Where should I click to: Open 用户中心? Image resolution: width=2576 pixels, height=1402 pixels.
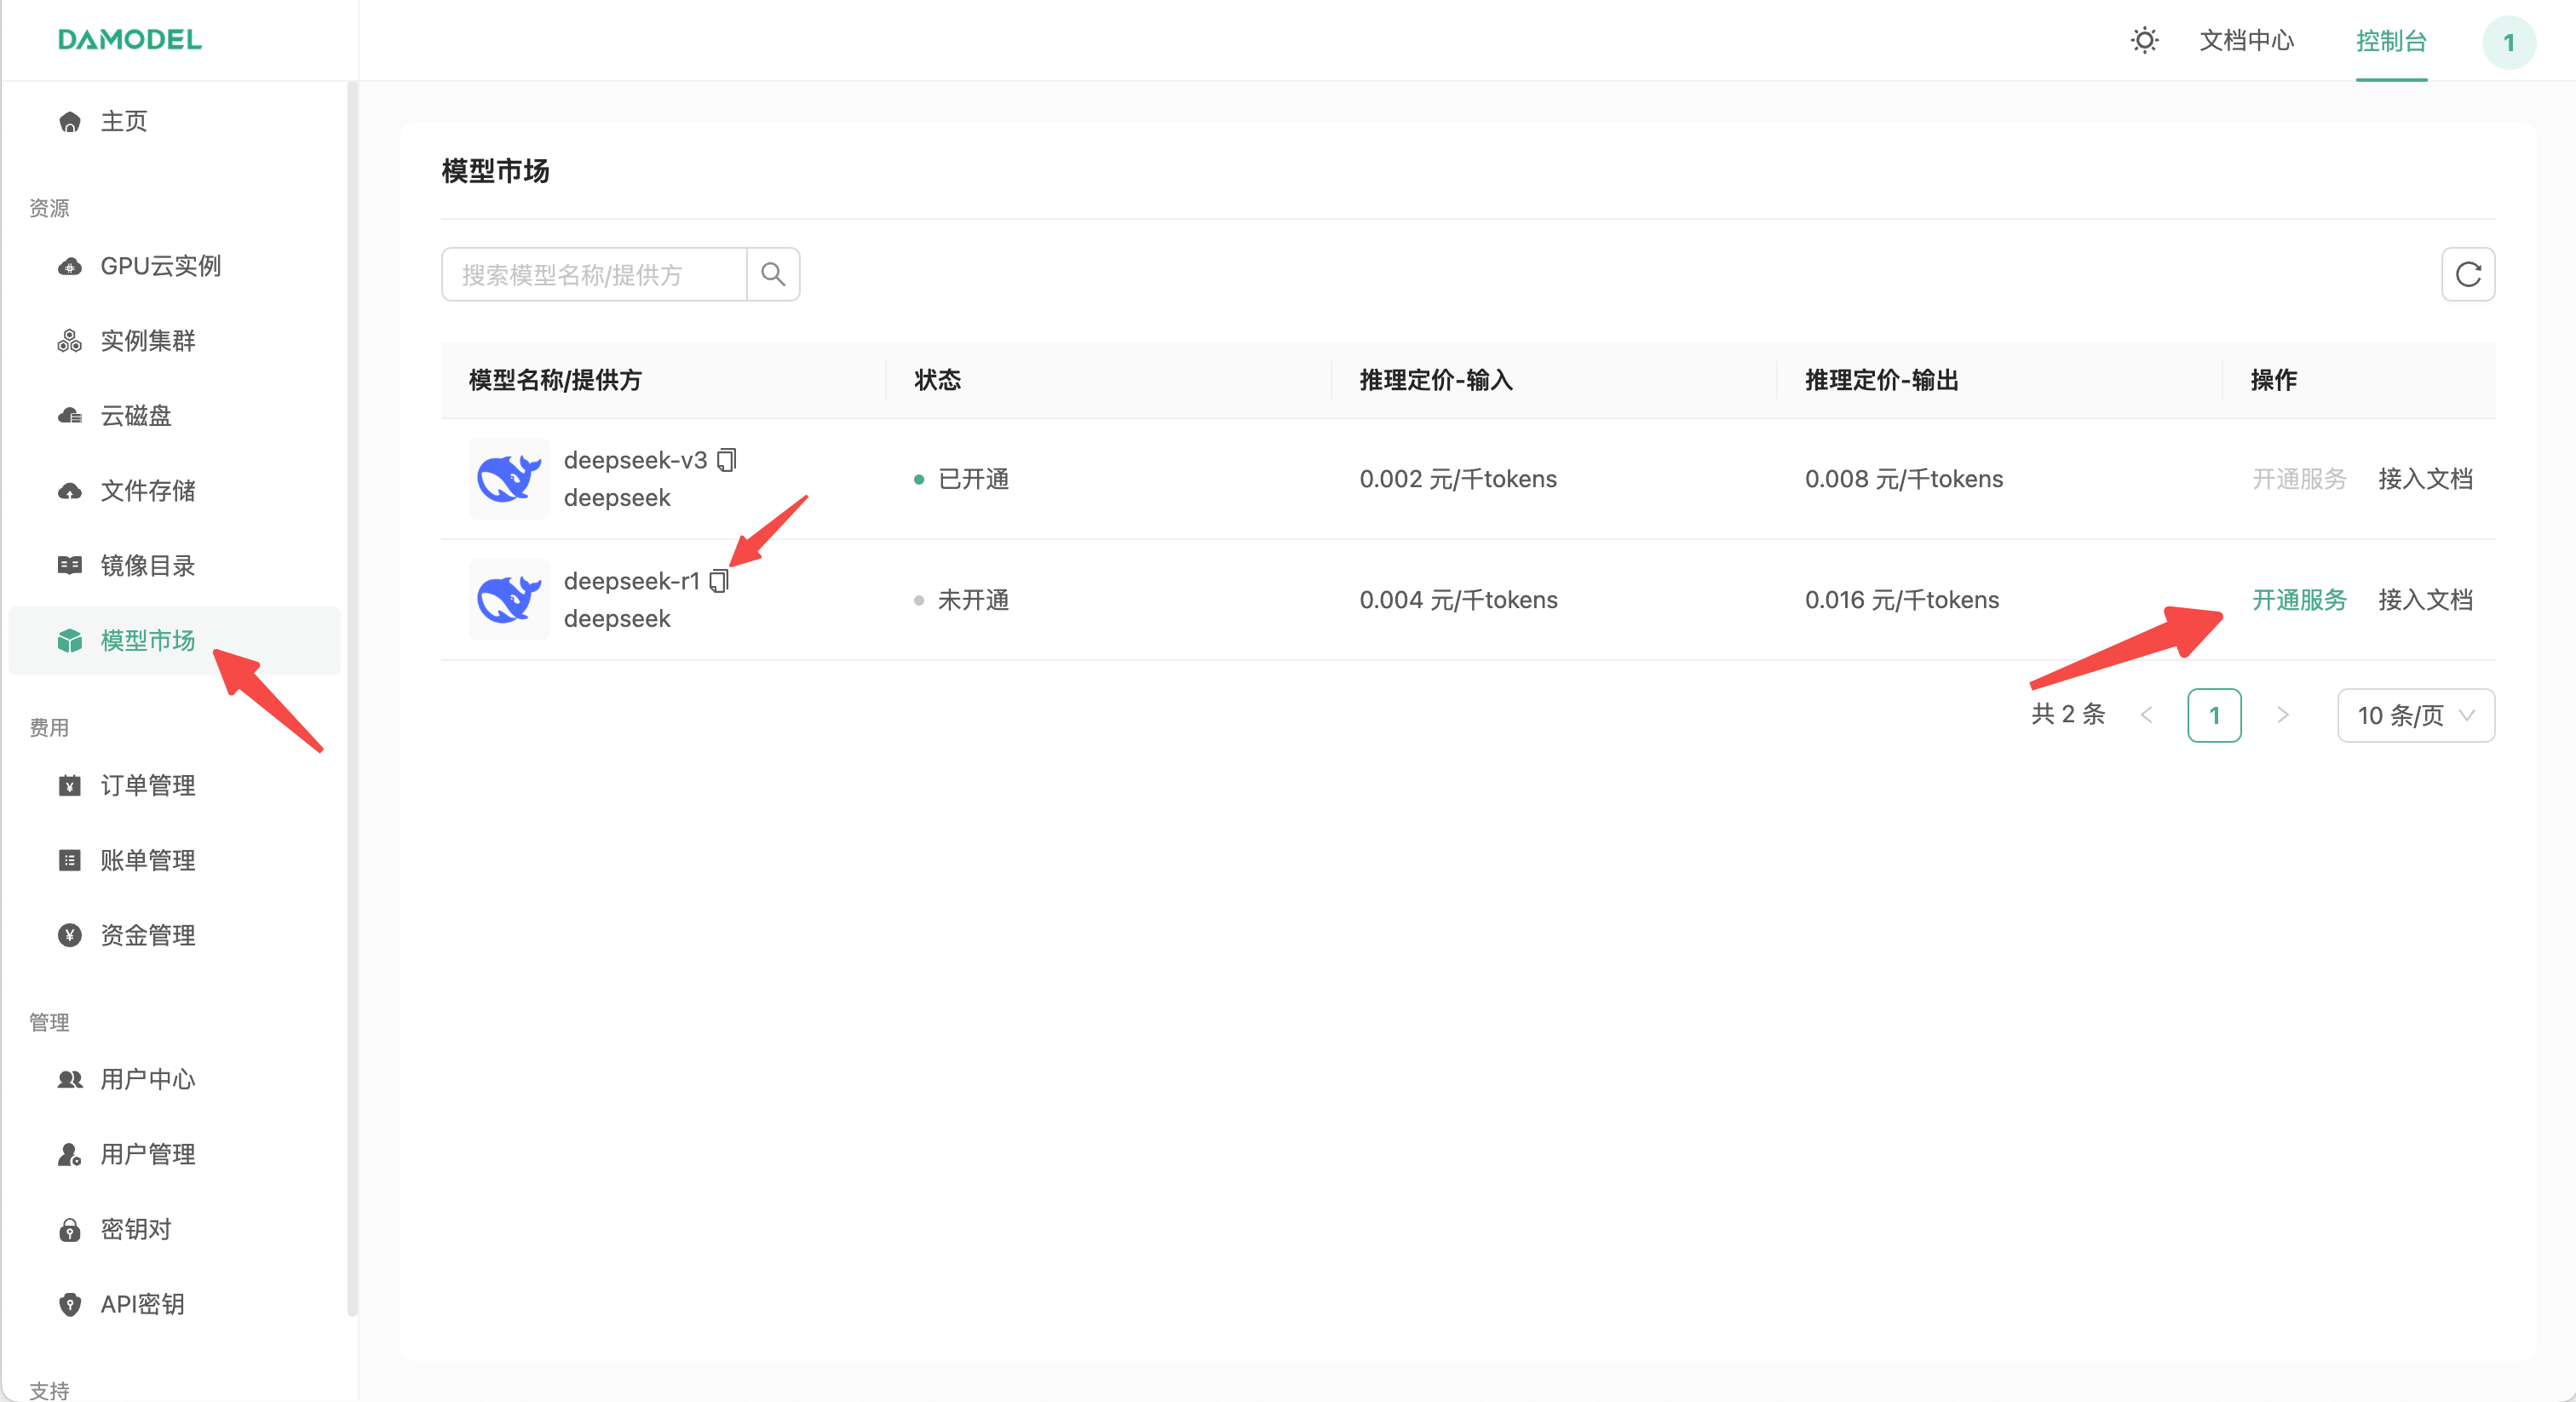click(148, 1080)
